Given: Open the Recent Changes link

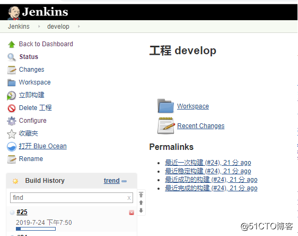Looking at the screenshot, I should [201, 126].
